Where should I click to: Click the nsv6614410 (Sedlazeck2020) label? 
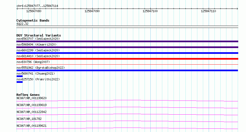click(x=38, y=56)
